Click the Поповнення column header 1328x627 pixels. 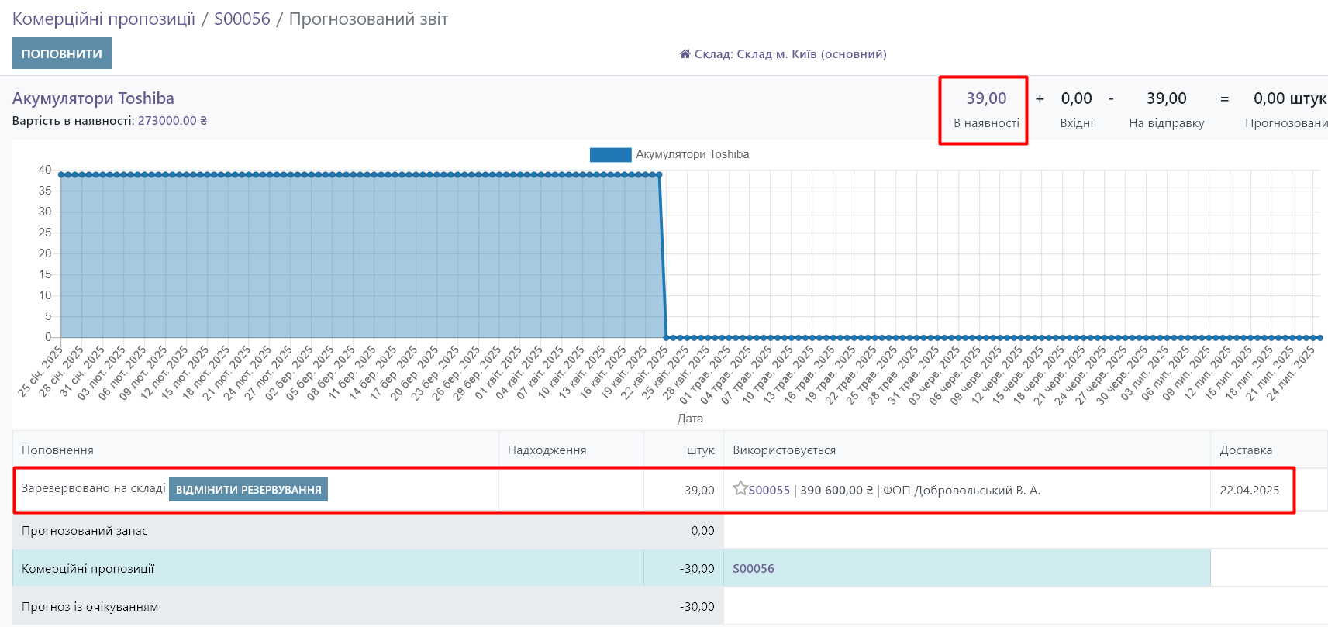pos(57,450)
